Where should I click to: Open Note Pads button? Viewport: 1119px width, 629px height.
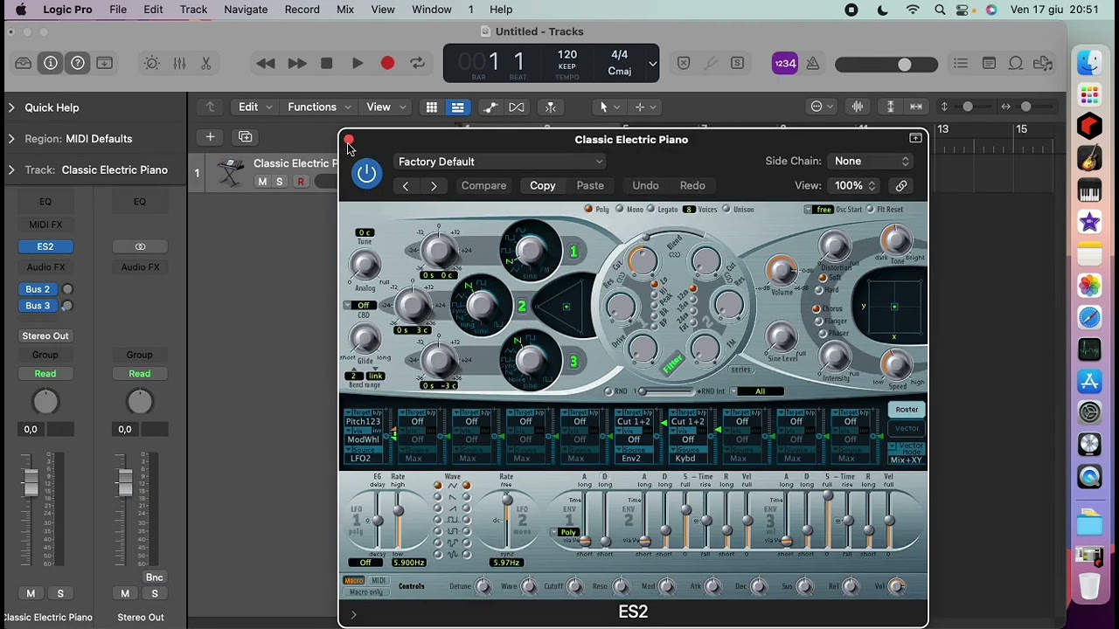tap(989, 63)
